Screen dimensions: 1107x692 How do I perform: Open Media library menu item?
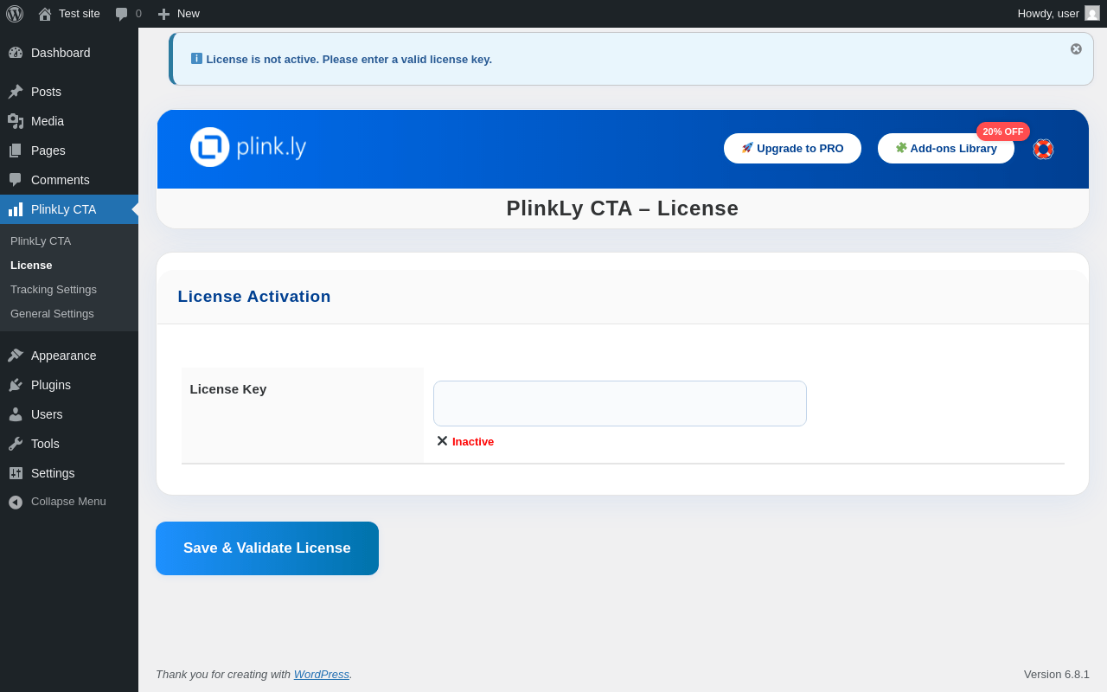[69, 121]
